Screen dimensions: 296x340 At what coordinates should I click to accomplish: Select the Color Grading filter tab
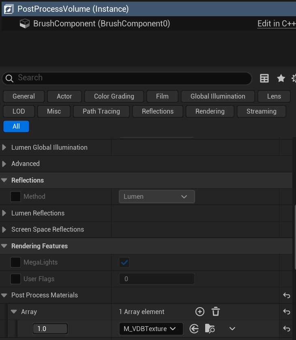pos(114,96)
